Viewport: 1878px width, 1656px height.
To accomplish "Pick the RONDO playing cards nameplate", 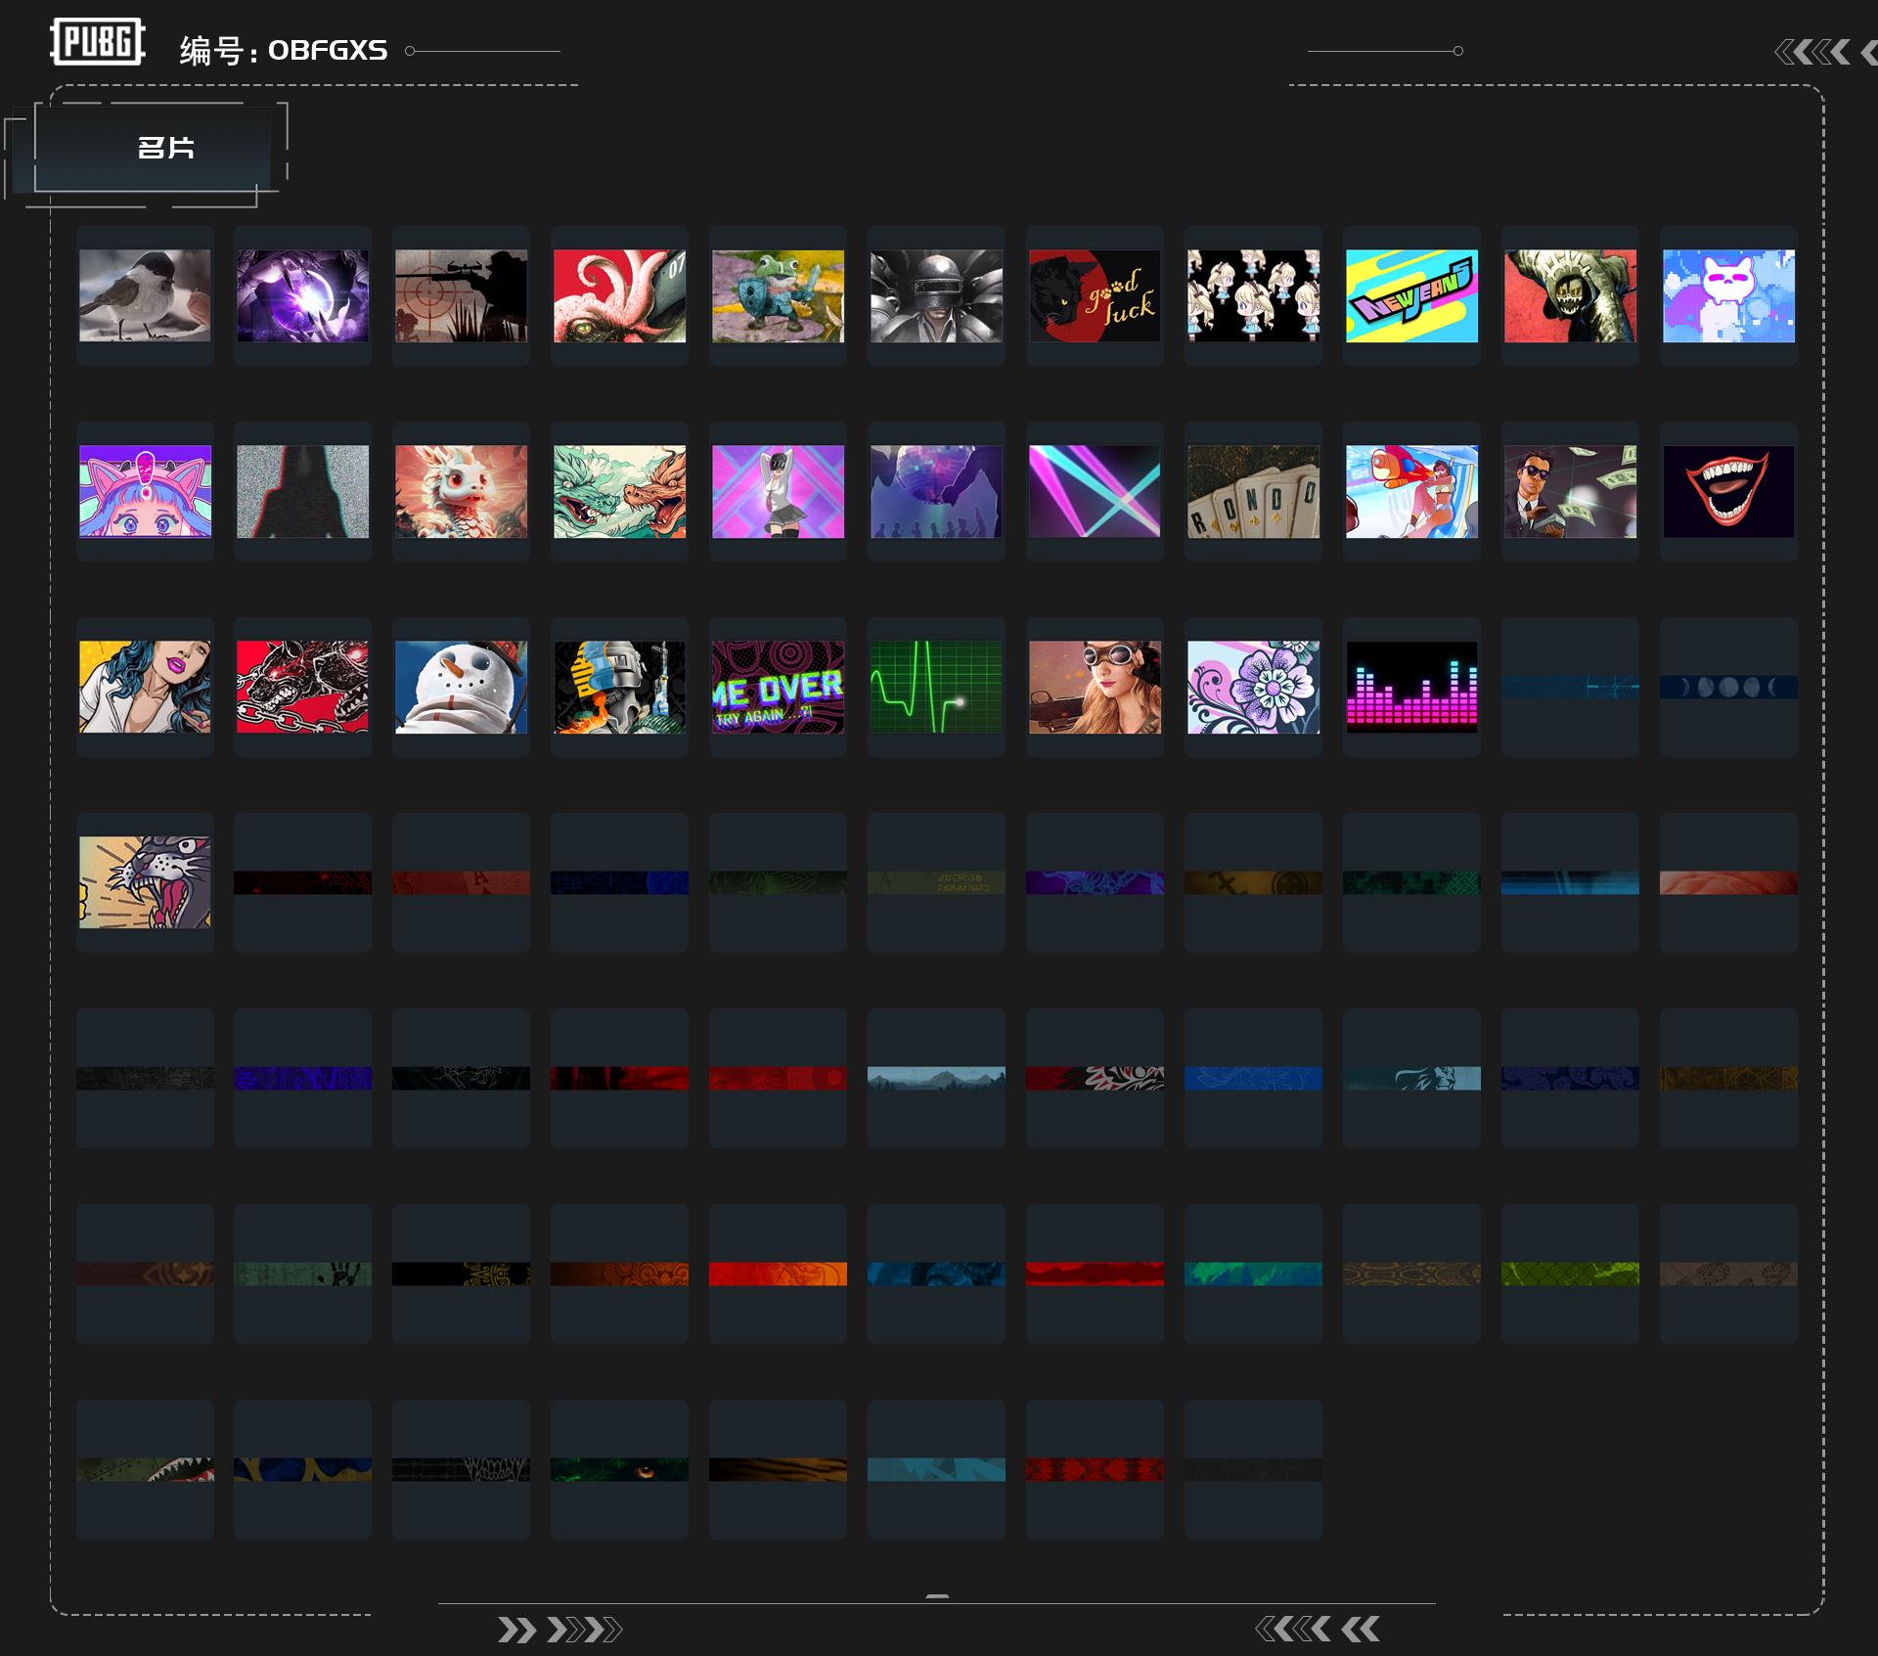I will 1253,491.
